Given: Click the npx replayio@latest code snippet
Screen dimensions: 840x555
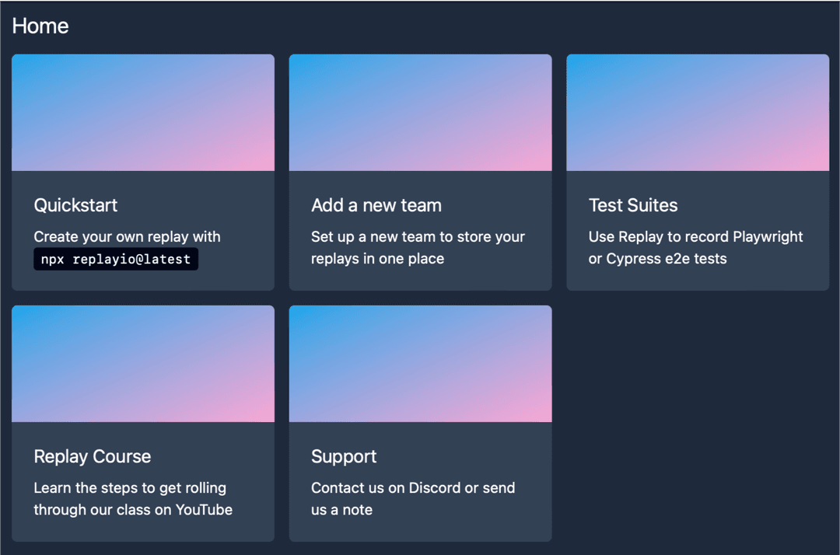Looking at the screenshot, I should (x=115, y=258).
